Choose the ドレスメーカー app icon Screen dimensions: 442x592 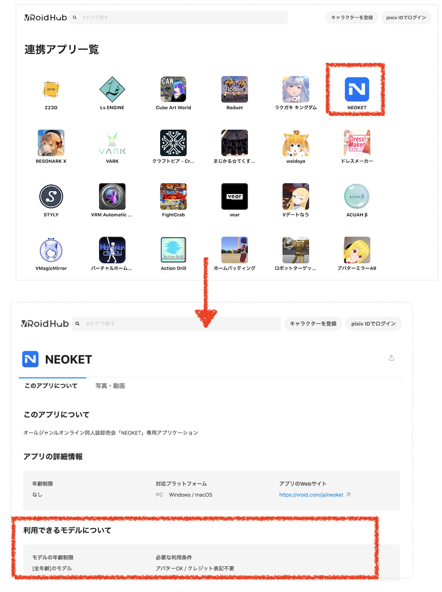(357, 143)
